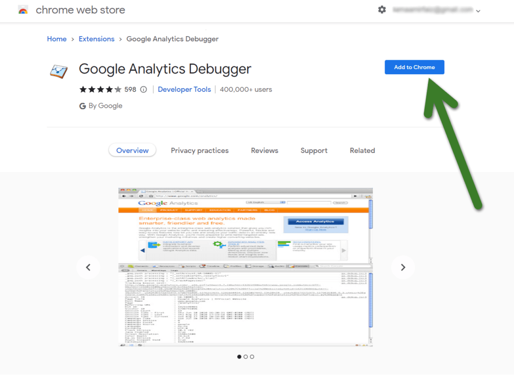Click the chrome web store title
Image resolution: width=514 pixels, height=377 pixels.
click(80, 10)
